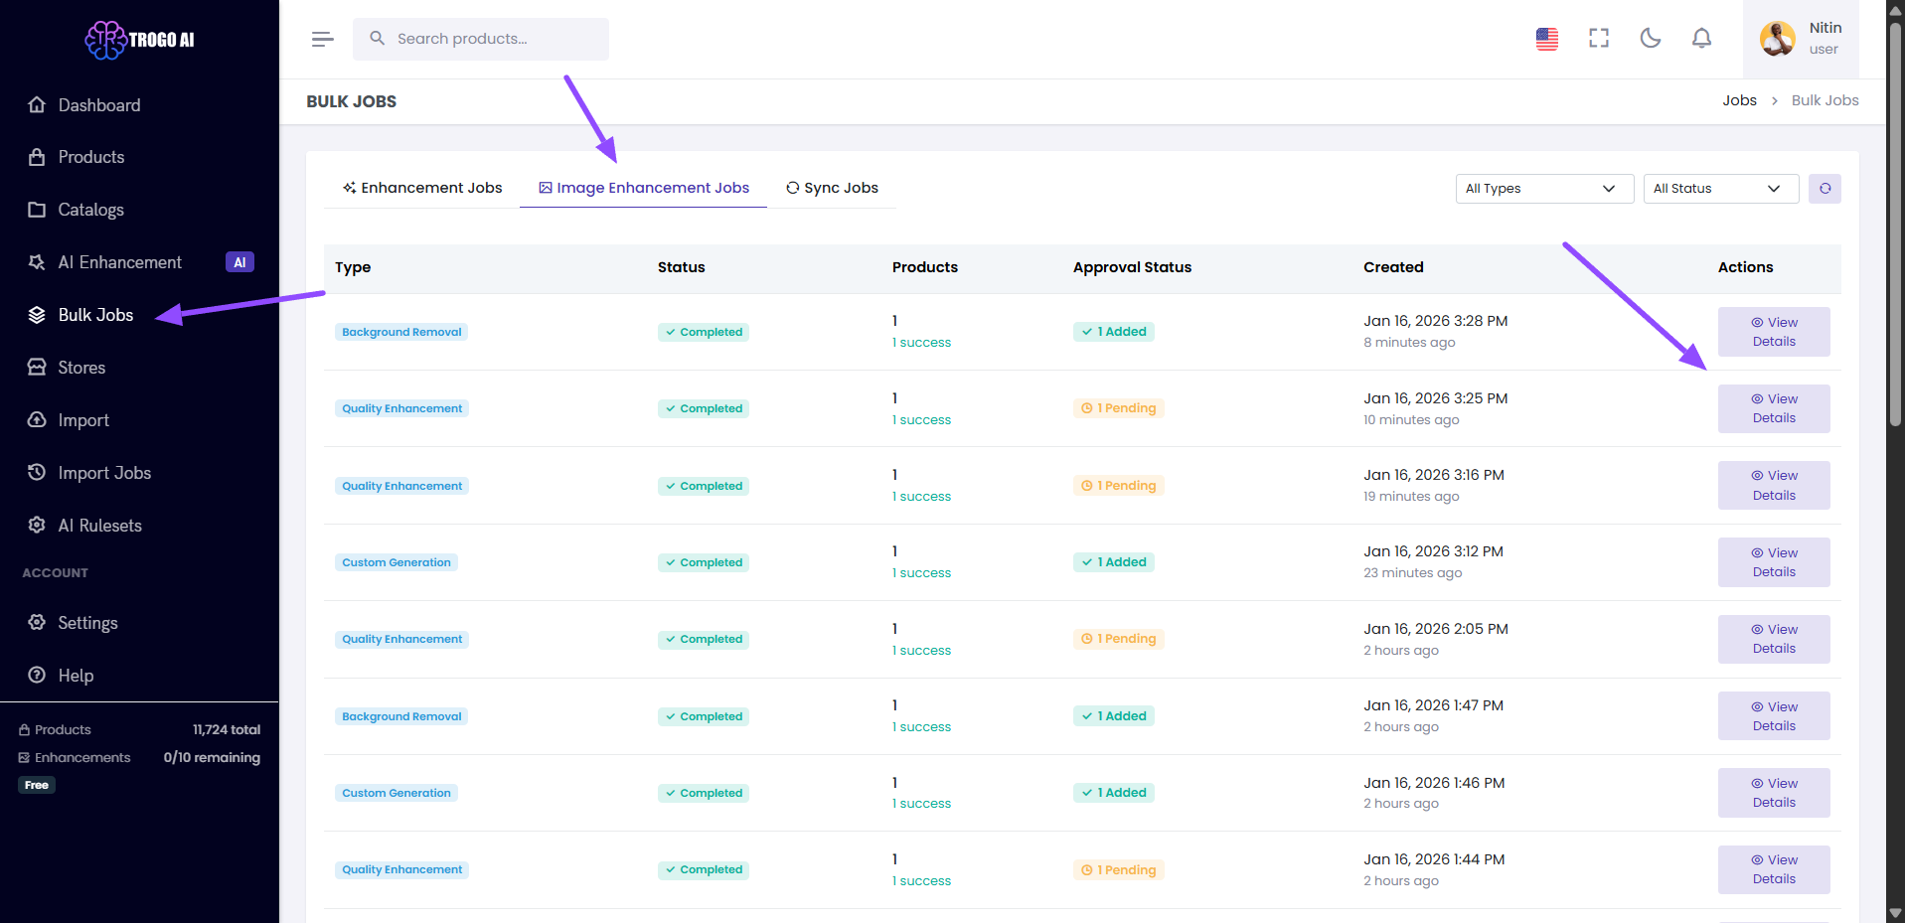Switch to Enhancement Jobs tab
This screenshot has width=1905, height=923.
422,188
